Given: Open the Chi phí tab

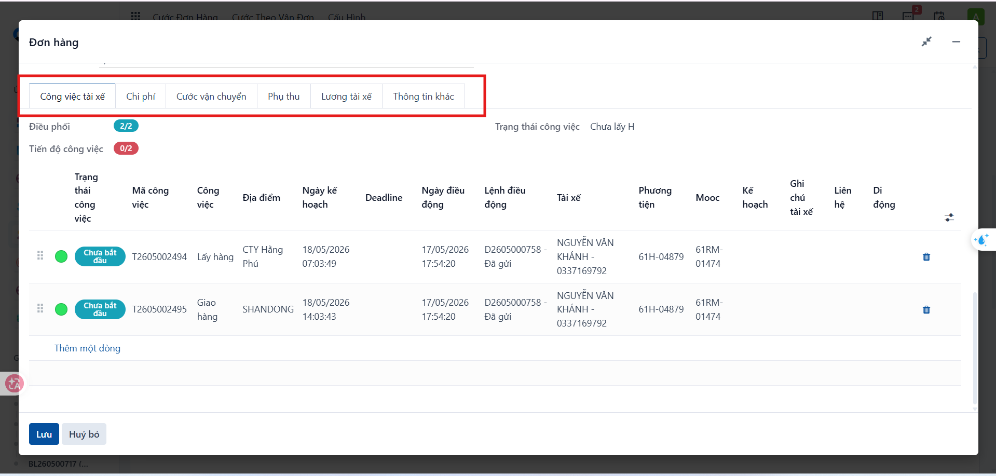Looking at the screenshot, I should (141, 97).
